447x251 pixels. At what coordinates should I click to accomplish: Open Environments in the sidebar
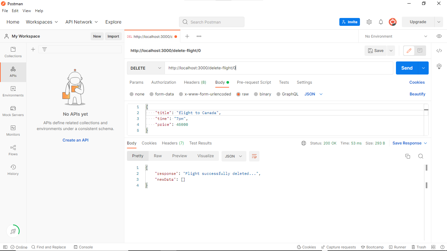pos(13,92)
